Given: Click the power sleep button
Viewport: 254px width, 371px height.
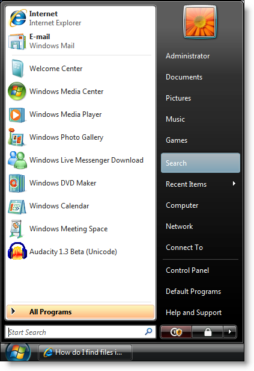Looking at the screenshot, I should [x=176, y=332].
